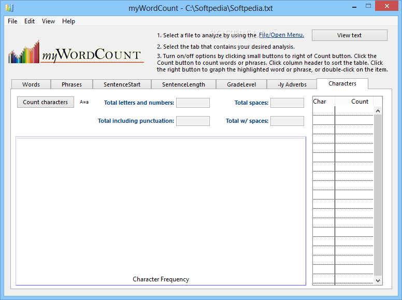Image resolution: width=402 pixels, height=300 pixels.
Task: Go to the SentenceLength tab
Action: click(x=183, y=84)
